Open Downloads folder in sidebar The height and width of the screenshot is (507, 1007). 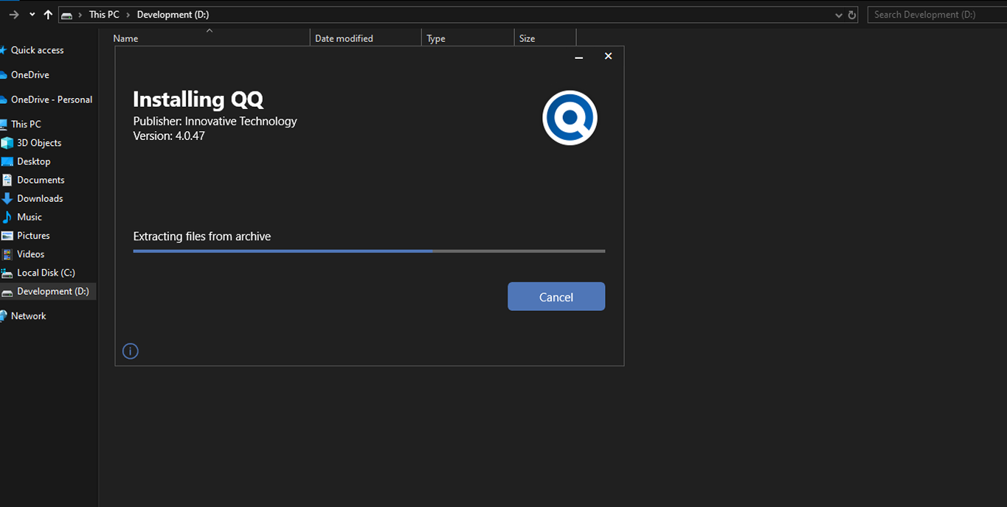[40, 198]
